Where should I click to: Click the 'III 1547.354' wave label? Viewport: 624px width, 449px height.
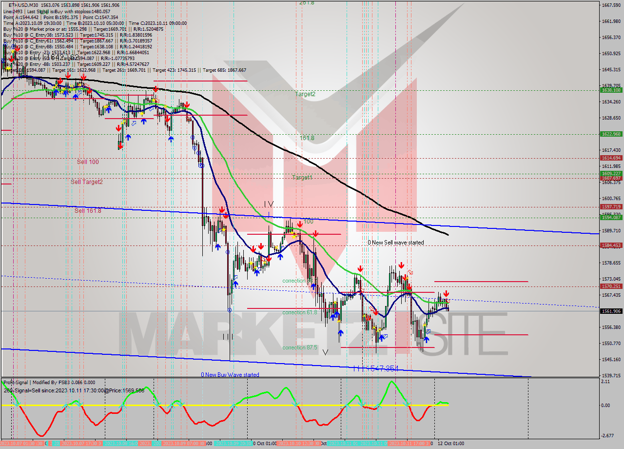[x=376, y=368]
